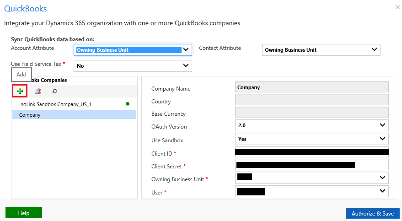Delete the selected QuickBooks company
Image resolution: width=402 pixels, height=221 pixels.
(38, 91)
